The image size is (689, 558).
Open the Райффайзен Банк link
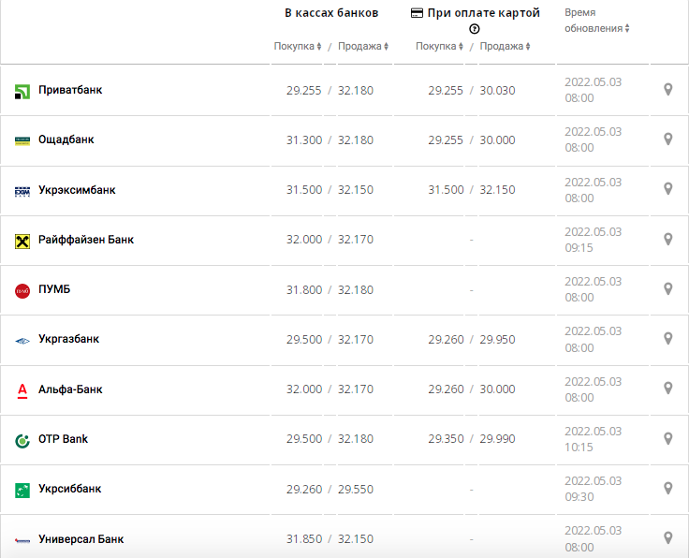(x=86, y=240)
